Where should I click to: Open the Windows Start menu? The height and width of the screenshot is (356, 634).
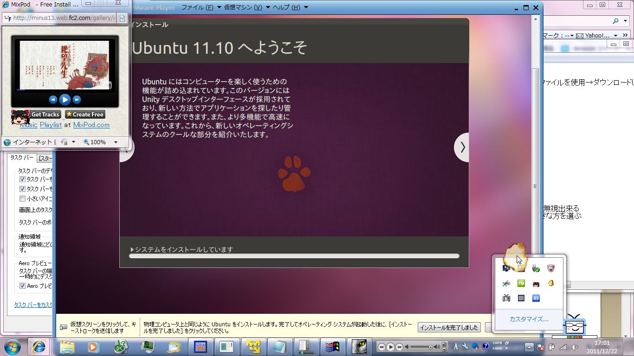13,346
